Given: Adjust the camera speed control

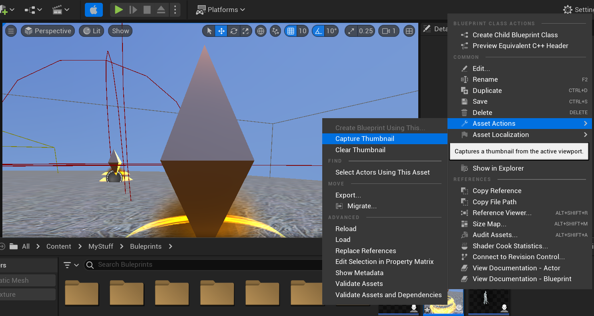Looking at the screenshot, I should [x=389, y=31].
